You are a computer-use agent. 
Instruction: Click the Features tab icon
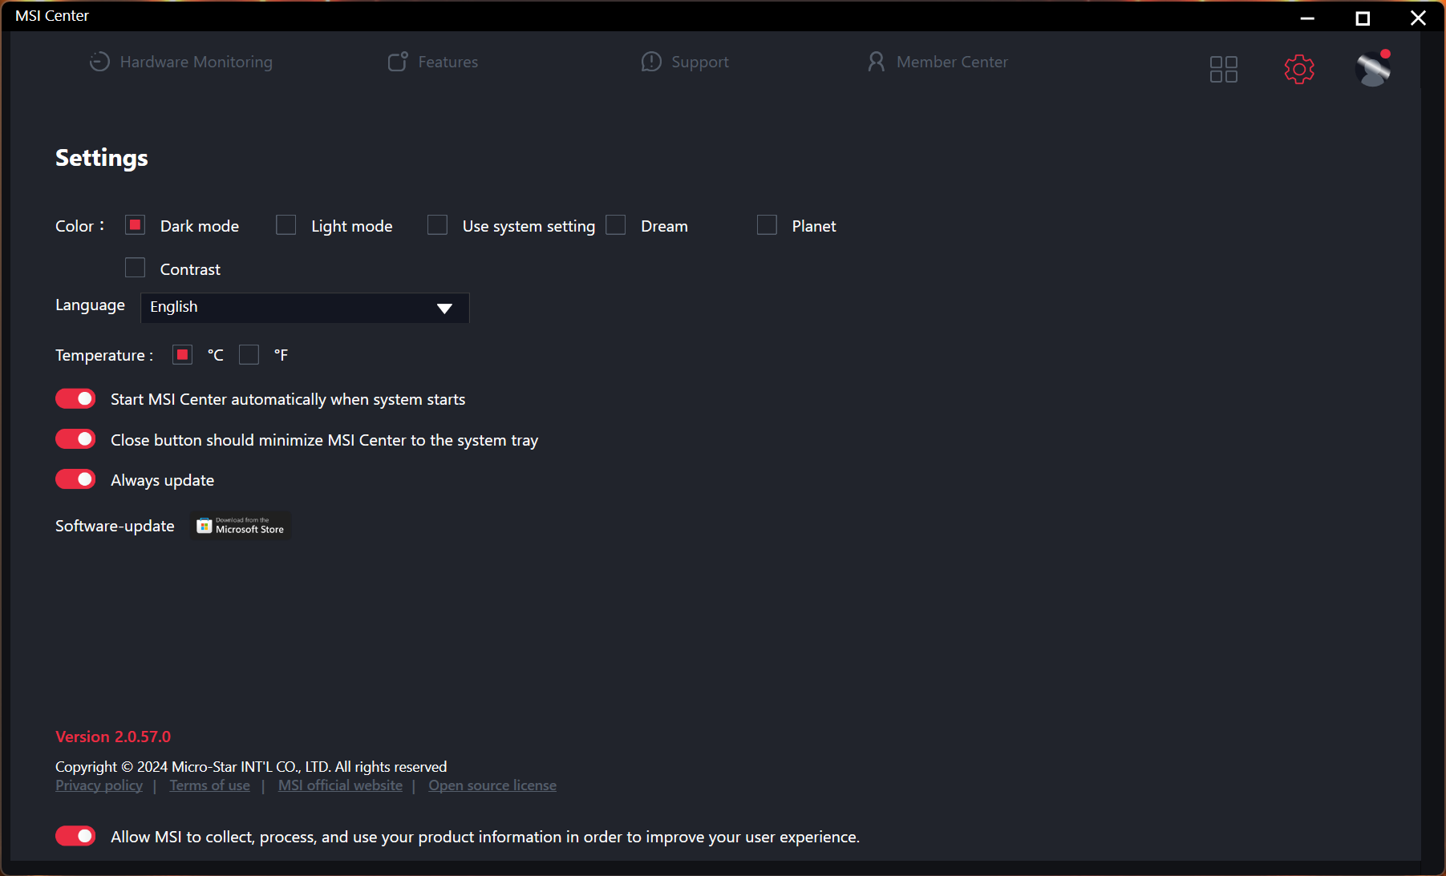click(x=398, y=62)
